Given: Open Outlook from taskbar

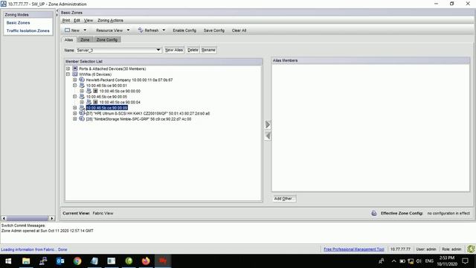Looking at the screenshot, I should pyautogui.click(x=60, y=261).
